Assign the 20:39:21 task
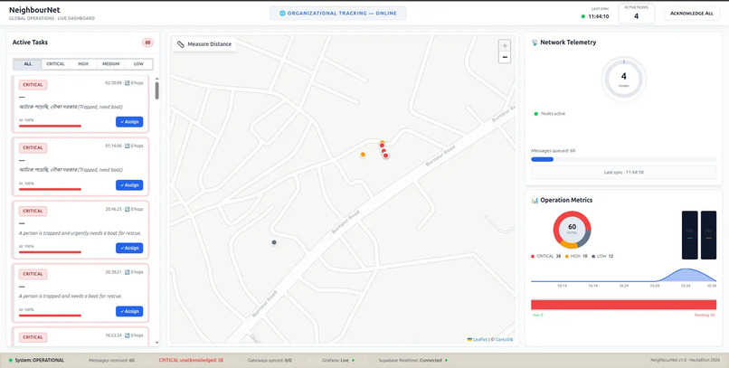Screen dimensions: 729x368 click(129, 311)
